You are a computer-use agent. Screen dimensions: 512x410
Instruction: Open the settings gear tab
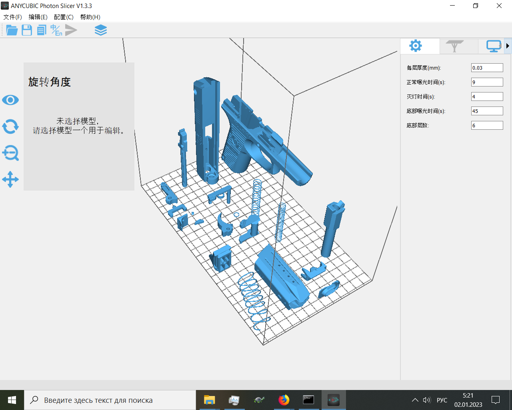pyautogui.click(x=416, y=46)
